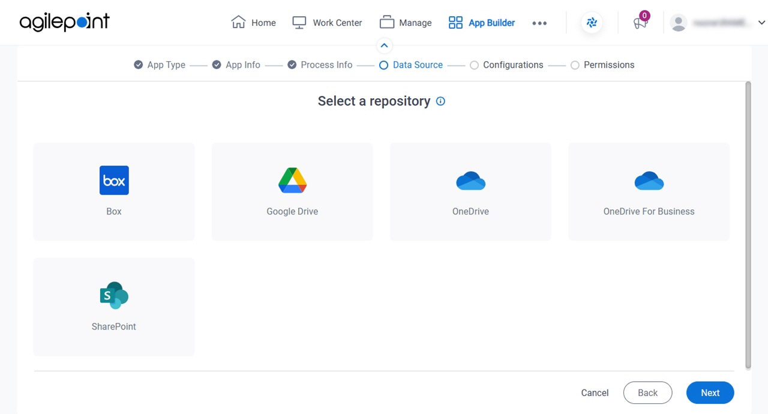Expand the user account dropdown arrow
Image resolution: width=768 pixels, height=414 pixels.
click(761, 23)
